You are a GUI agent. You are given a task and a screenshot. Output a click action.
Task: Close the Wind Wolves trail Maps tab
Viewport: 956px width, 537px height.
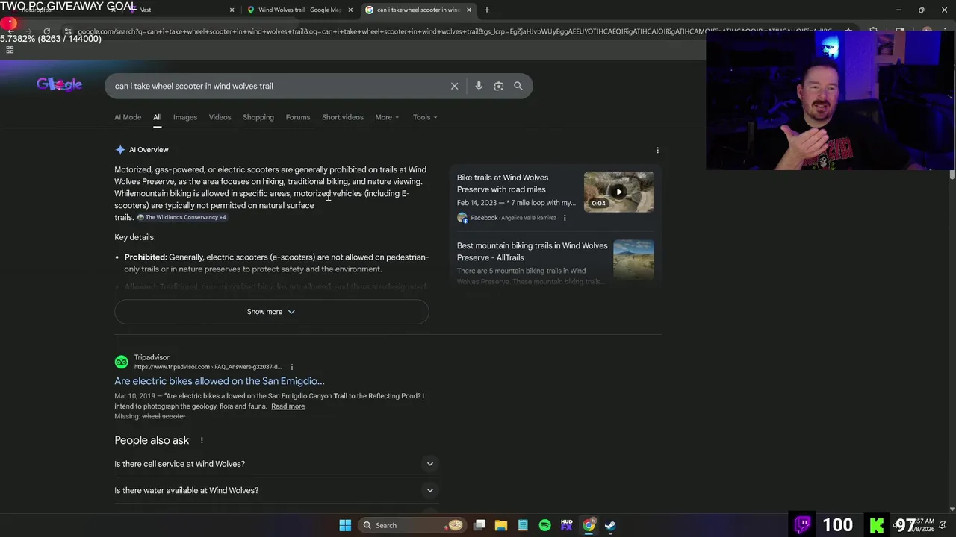coord(350,10)
